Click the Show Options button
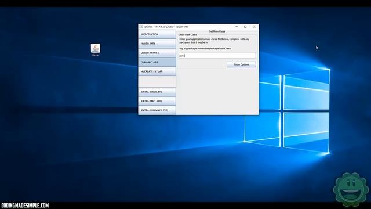The width and height of the screenshot is (371, 209). coord(241,64)
